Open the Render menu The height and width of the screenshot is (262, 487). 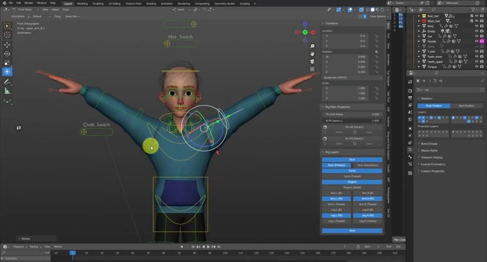[29, 3]
